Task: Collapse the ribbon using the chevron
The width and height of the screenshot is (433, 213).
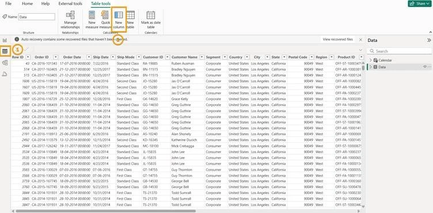Action: (x=430, y=33)
